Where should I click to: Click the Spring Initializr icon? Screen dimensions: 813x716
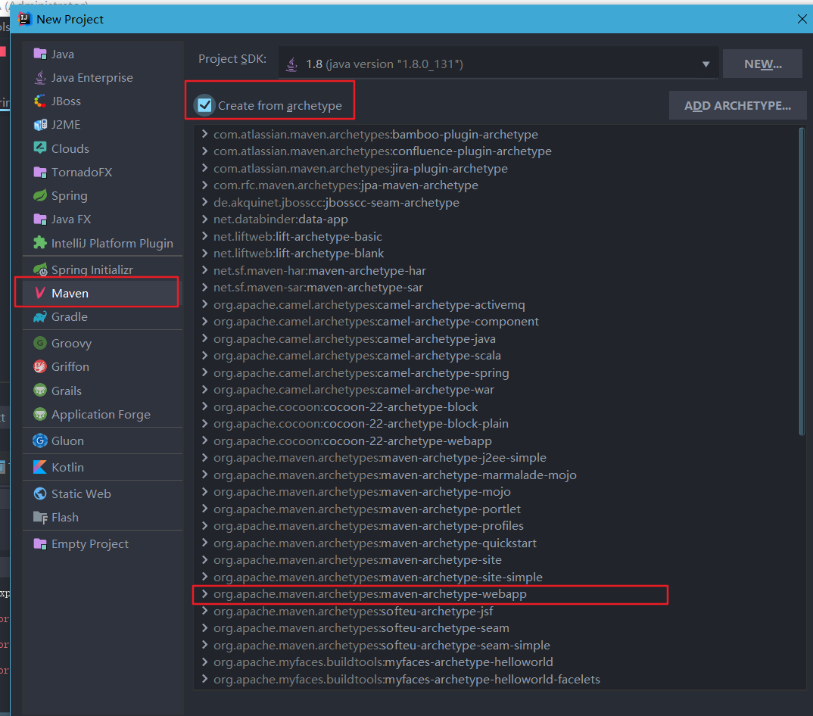click(x=40, y=269)
